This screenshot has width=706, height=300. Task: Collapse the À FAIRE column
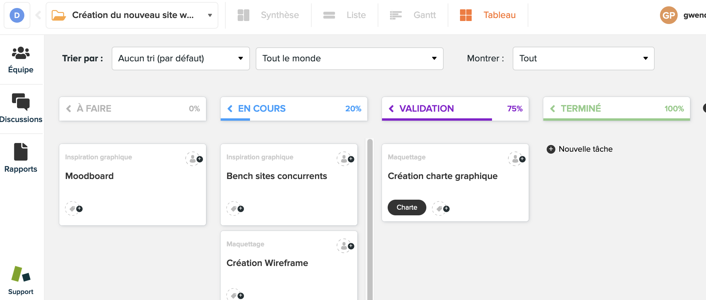[x=69, y=109]
